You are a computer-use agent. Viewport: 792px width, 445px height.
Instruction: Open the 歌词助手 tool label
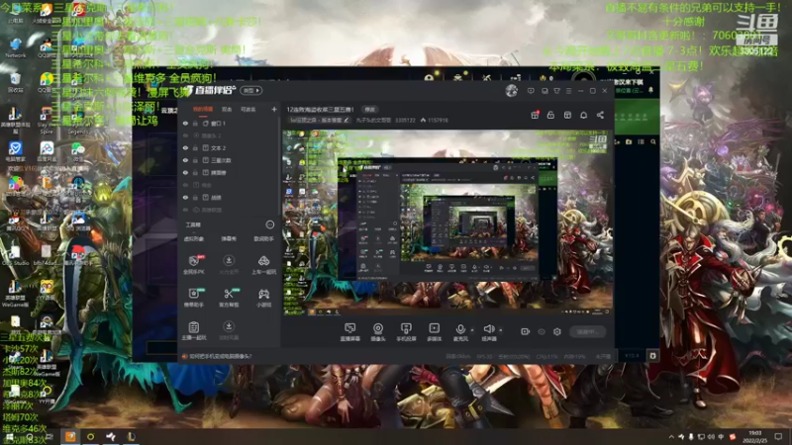tap(263, 239)
